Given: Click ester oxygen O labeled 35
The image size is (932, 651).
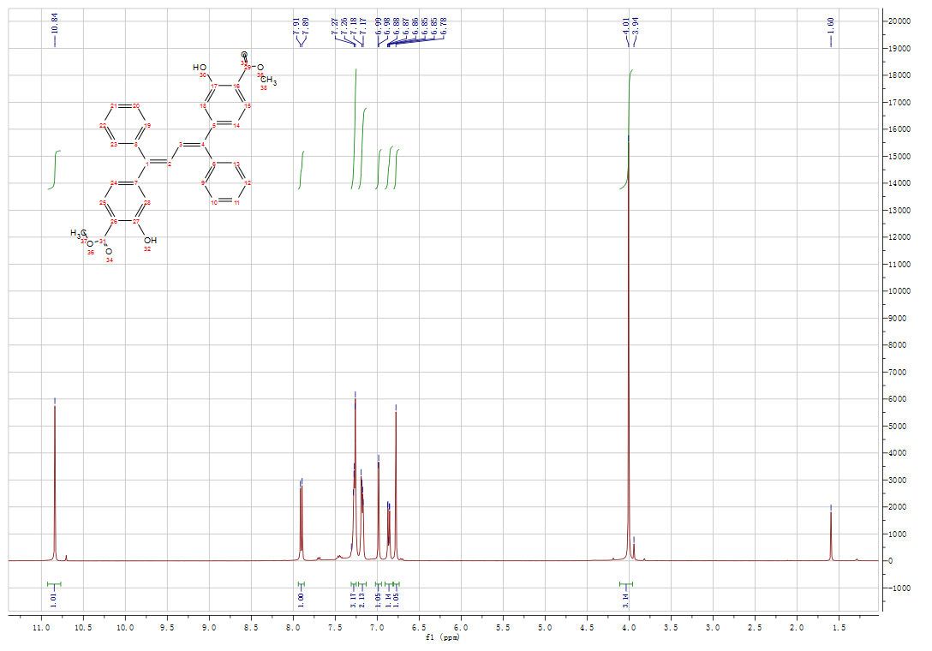Looking at the screenshot, I should point(260,67).
